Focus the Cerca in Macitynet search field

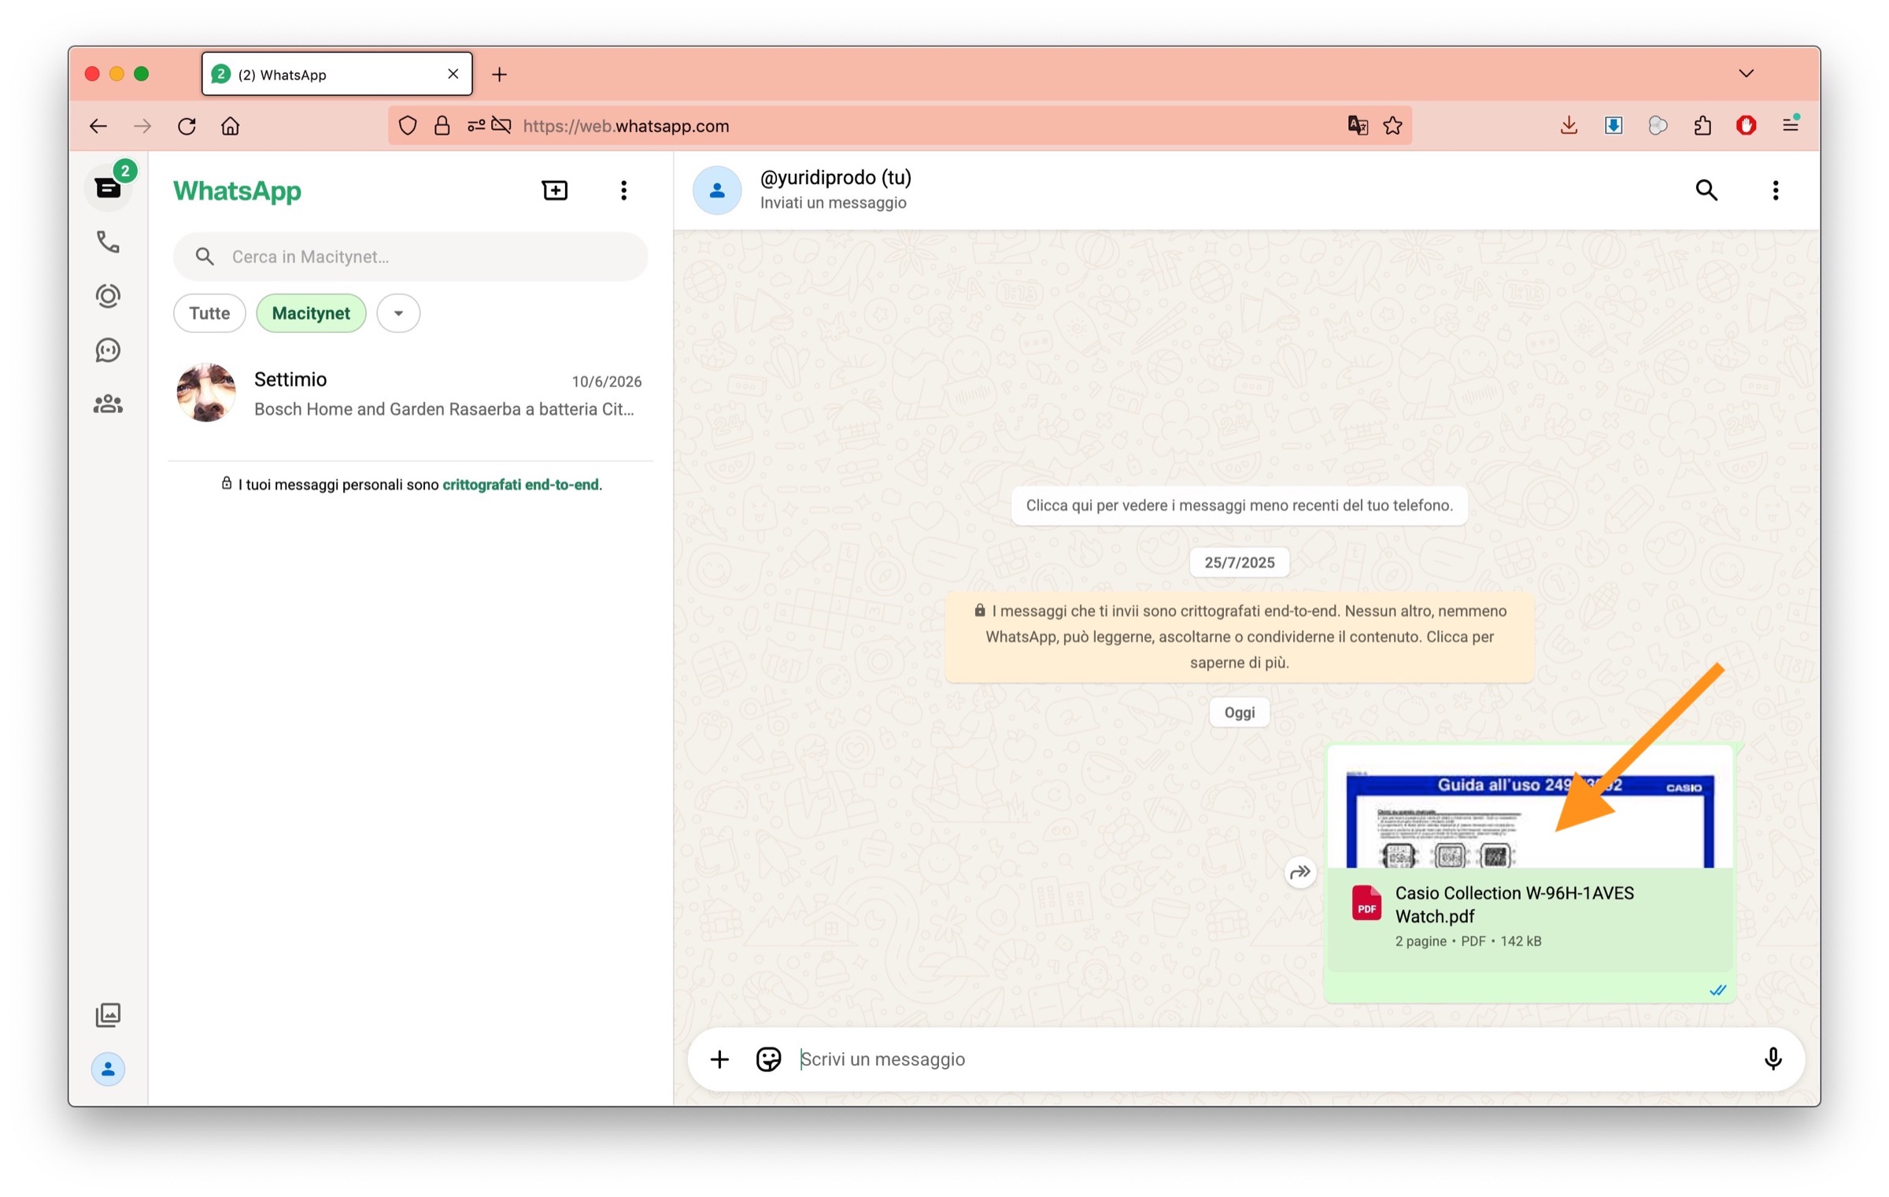(410, 257)
